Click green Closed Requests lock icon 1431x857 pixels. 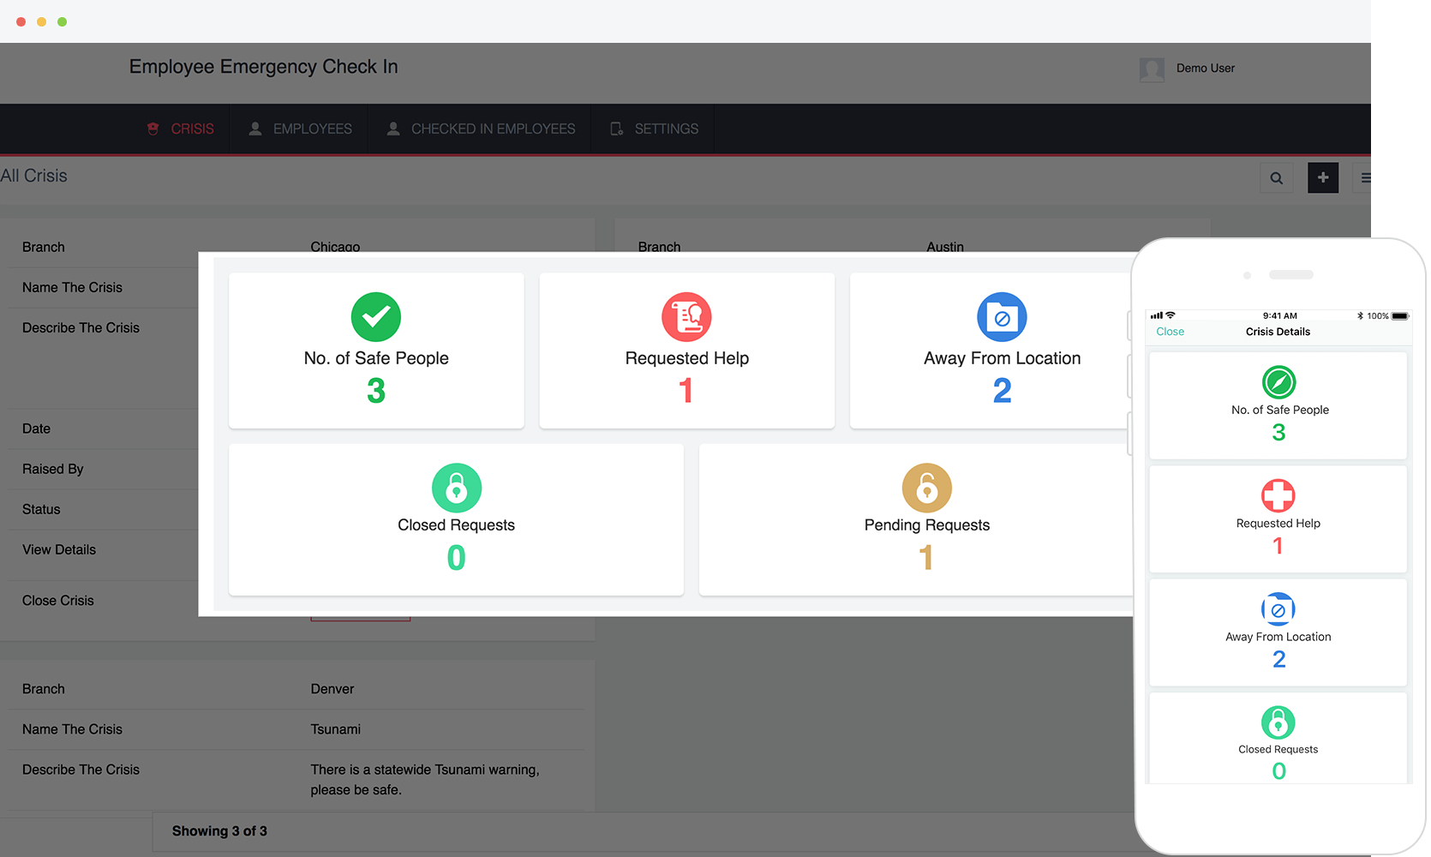[457, 488]
